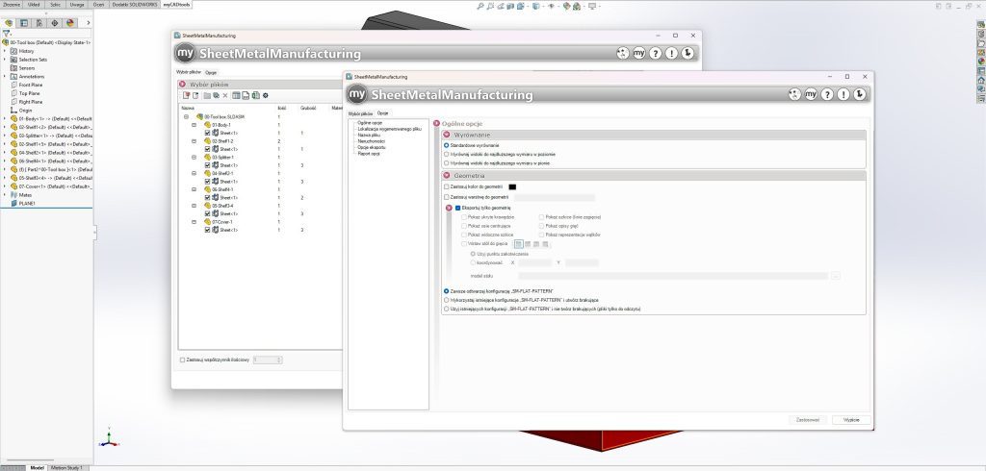986x471 pixels.
Task: Click the tree filter funnel icon
Action: coord(7,34)
